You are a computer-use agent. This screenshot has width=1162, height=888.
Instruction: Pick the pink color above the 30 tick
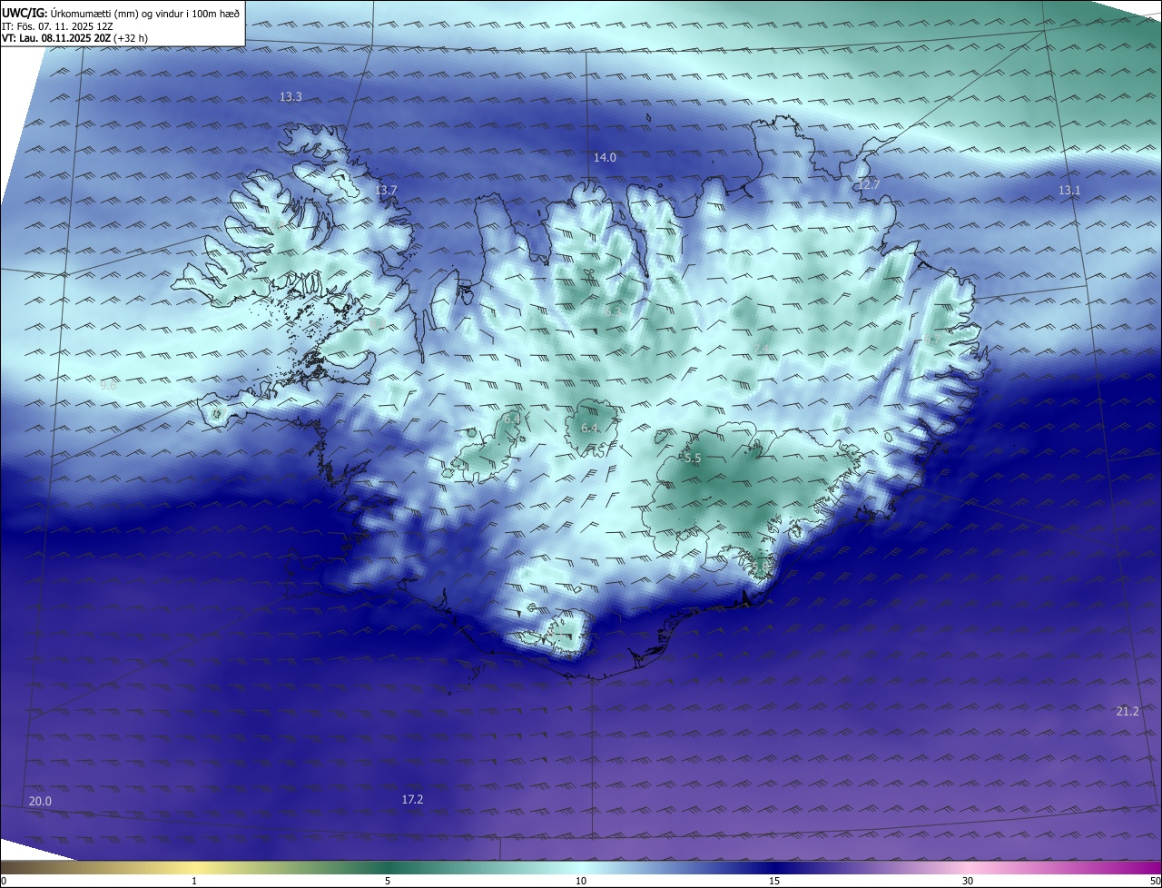click(x=968, y=867)
